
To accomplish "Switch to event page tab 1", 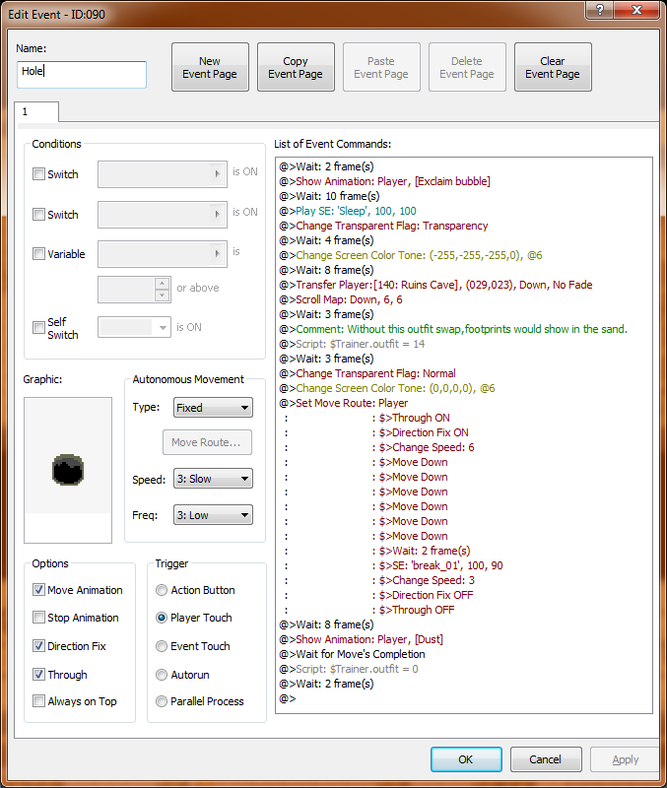I will click(x=36, y=112).
